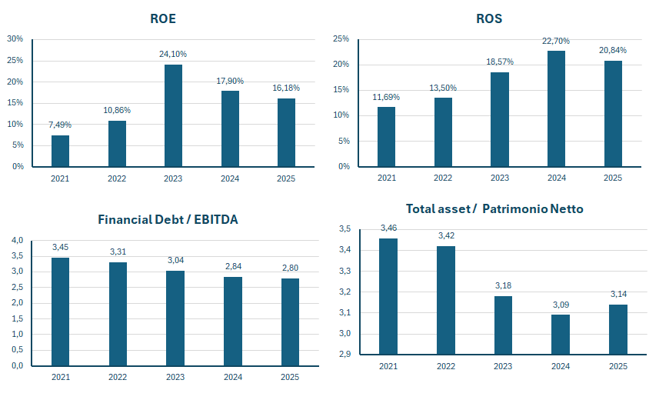Click the 3,45 data label

[x=61, y=248]
